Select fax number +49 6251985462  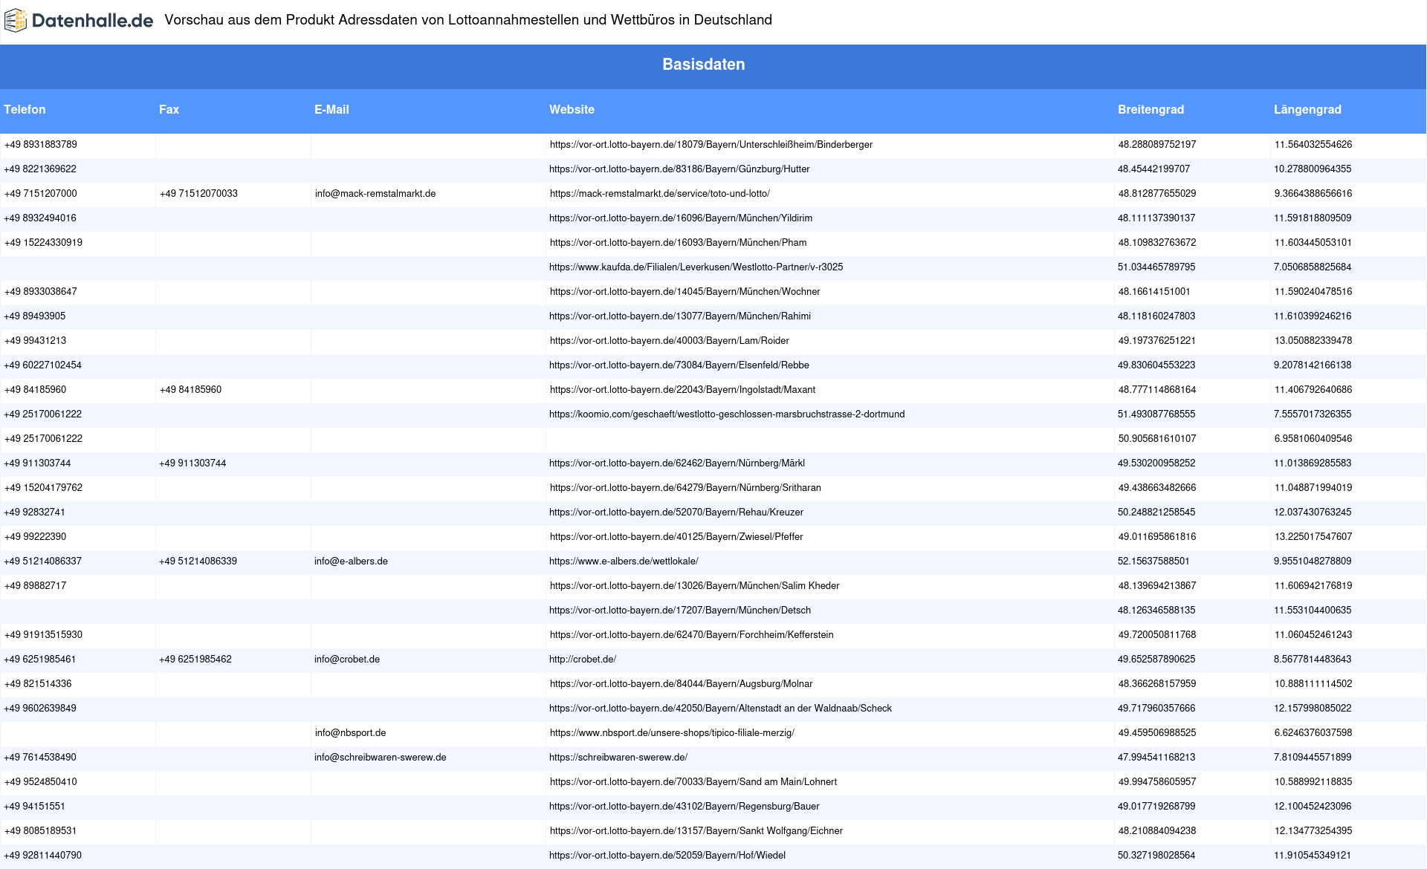[195, 660]
